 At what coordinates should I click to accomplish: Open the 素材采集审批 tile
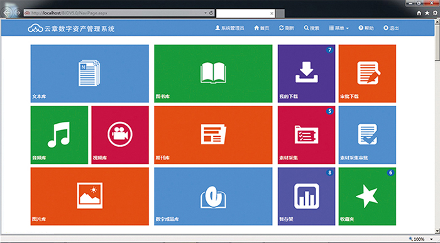pos(367,135)
